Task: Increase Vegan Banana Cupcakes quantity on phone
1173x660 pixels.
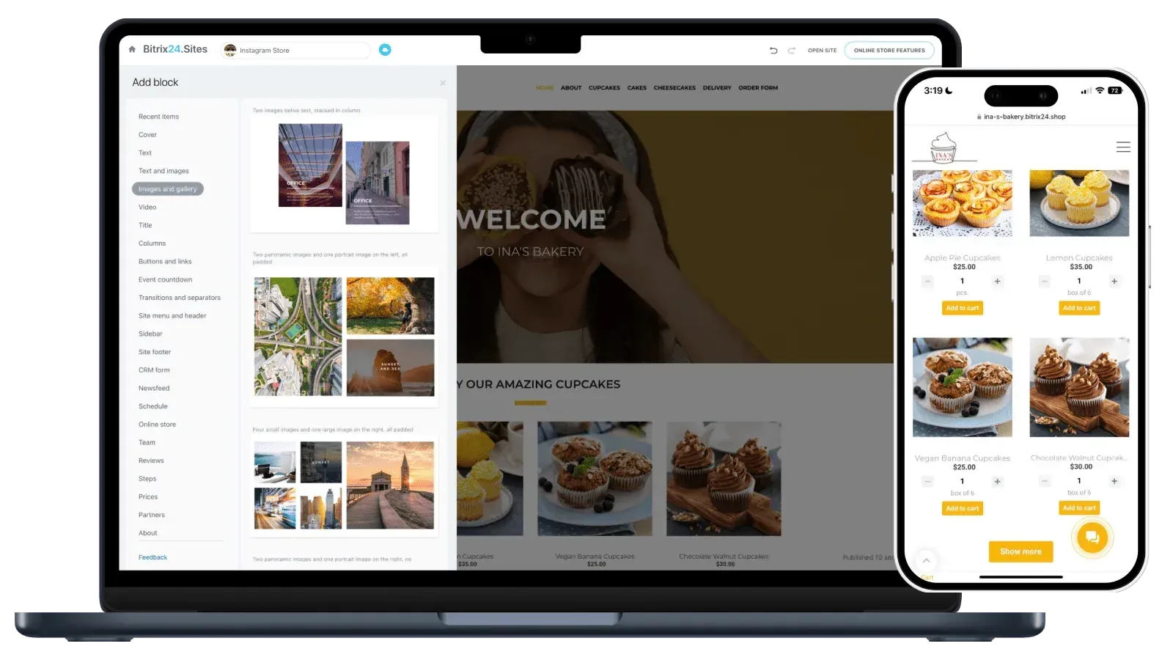Action: [997, 482]
